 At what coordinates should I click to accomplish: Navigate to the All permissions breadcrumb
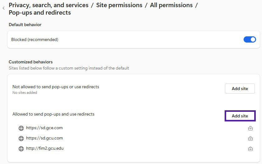click(171, 5)
